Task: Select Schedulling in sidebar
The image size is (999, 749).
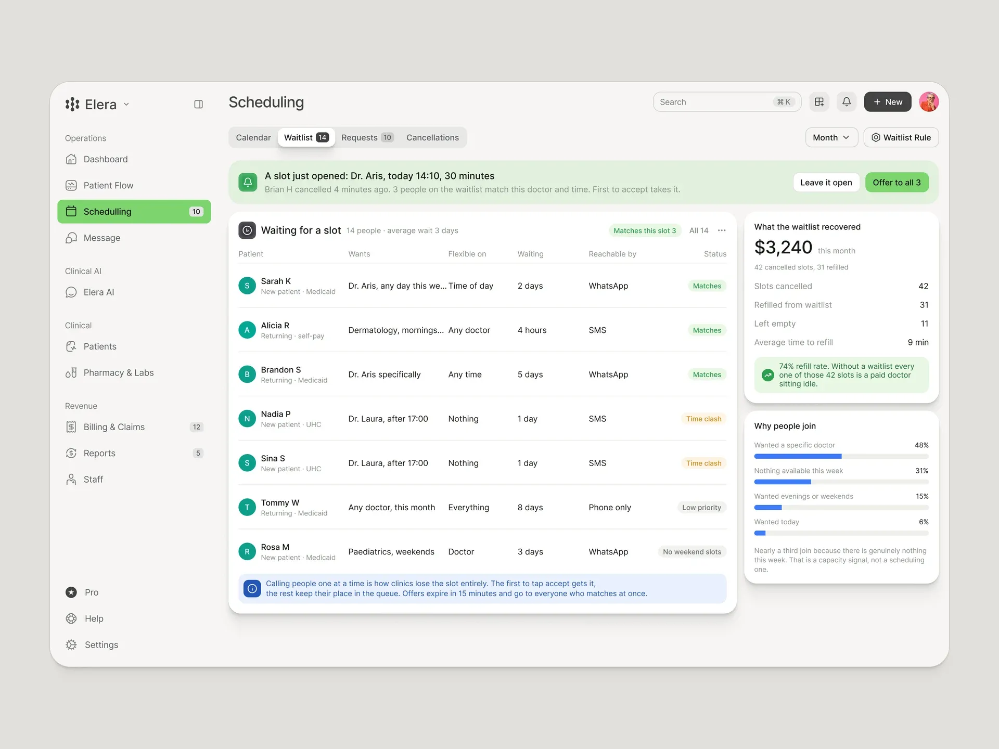Action: tap(134, 212)
